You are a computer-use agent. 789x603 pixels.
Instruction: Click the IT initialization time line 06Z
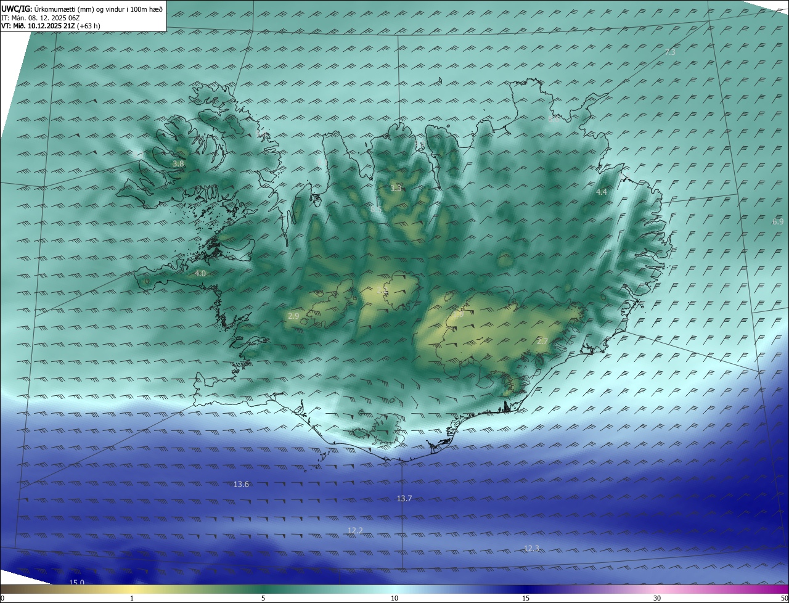[41, 18]
